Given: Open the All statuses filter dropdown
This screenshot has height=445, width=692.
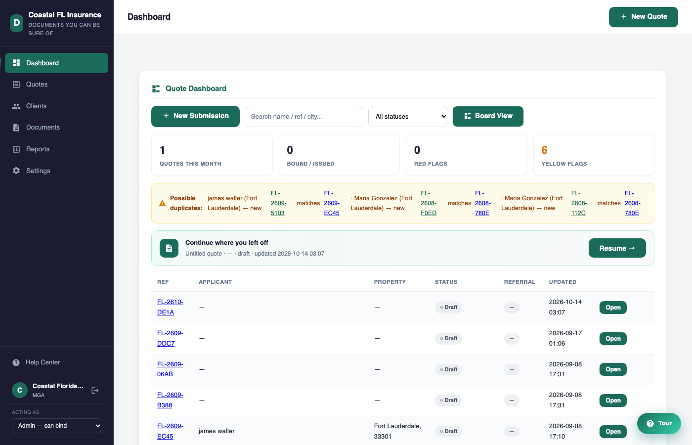Looking at the screenshot, I should (x=408, y=117).
